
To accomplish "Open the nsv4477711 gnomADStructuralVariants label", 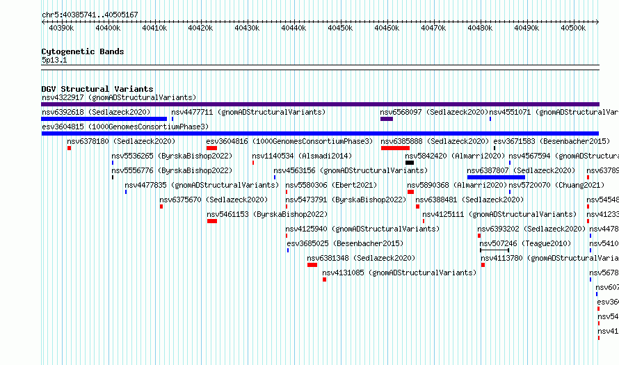I will (248, 112).
